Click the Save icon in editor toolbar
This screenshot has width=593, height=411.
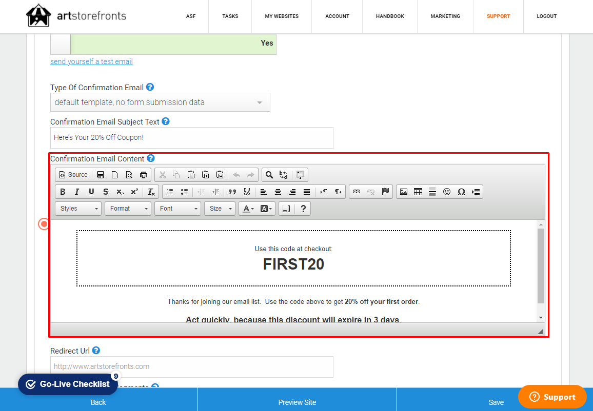point(101,175)
